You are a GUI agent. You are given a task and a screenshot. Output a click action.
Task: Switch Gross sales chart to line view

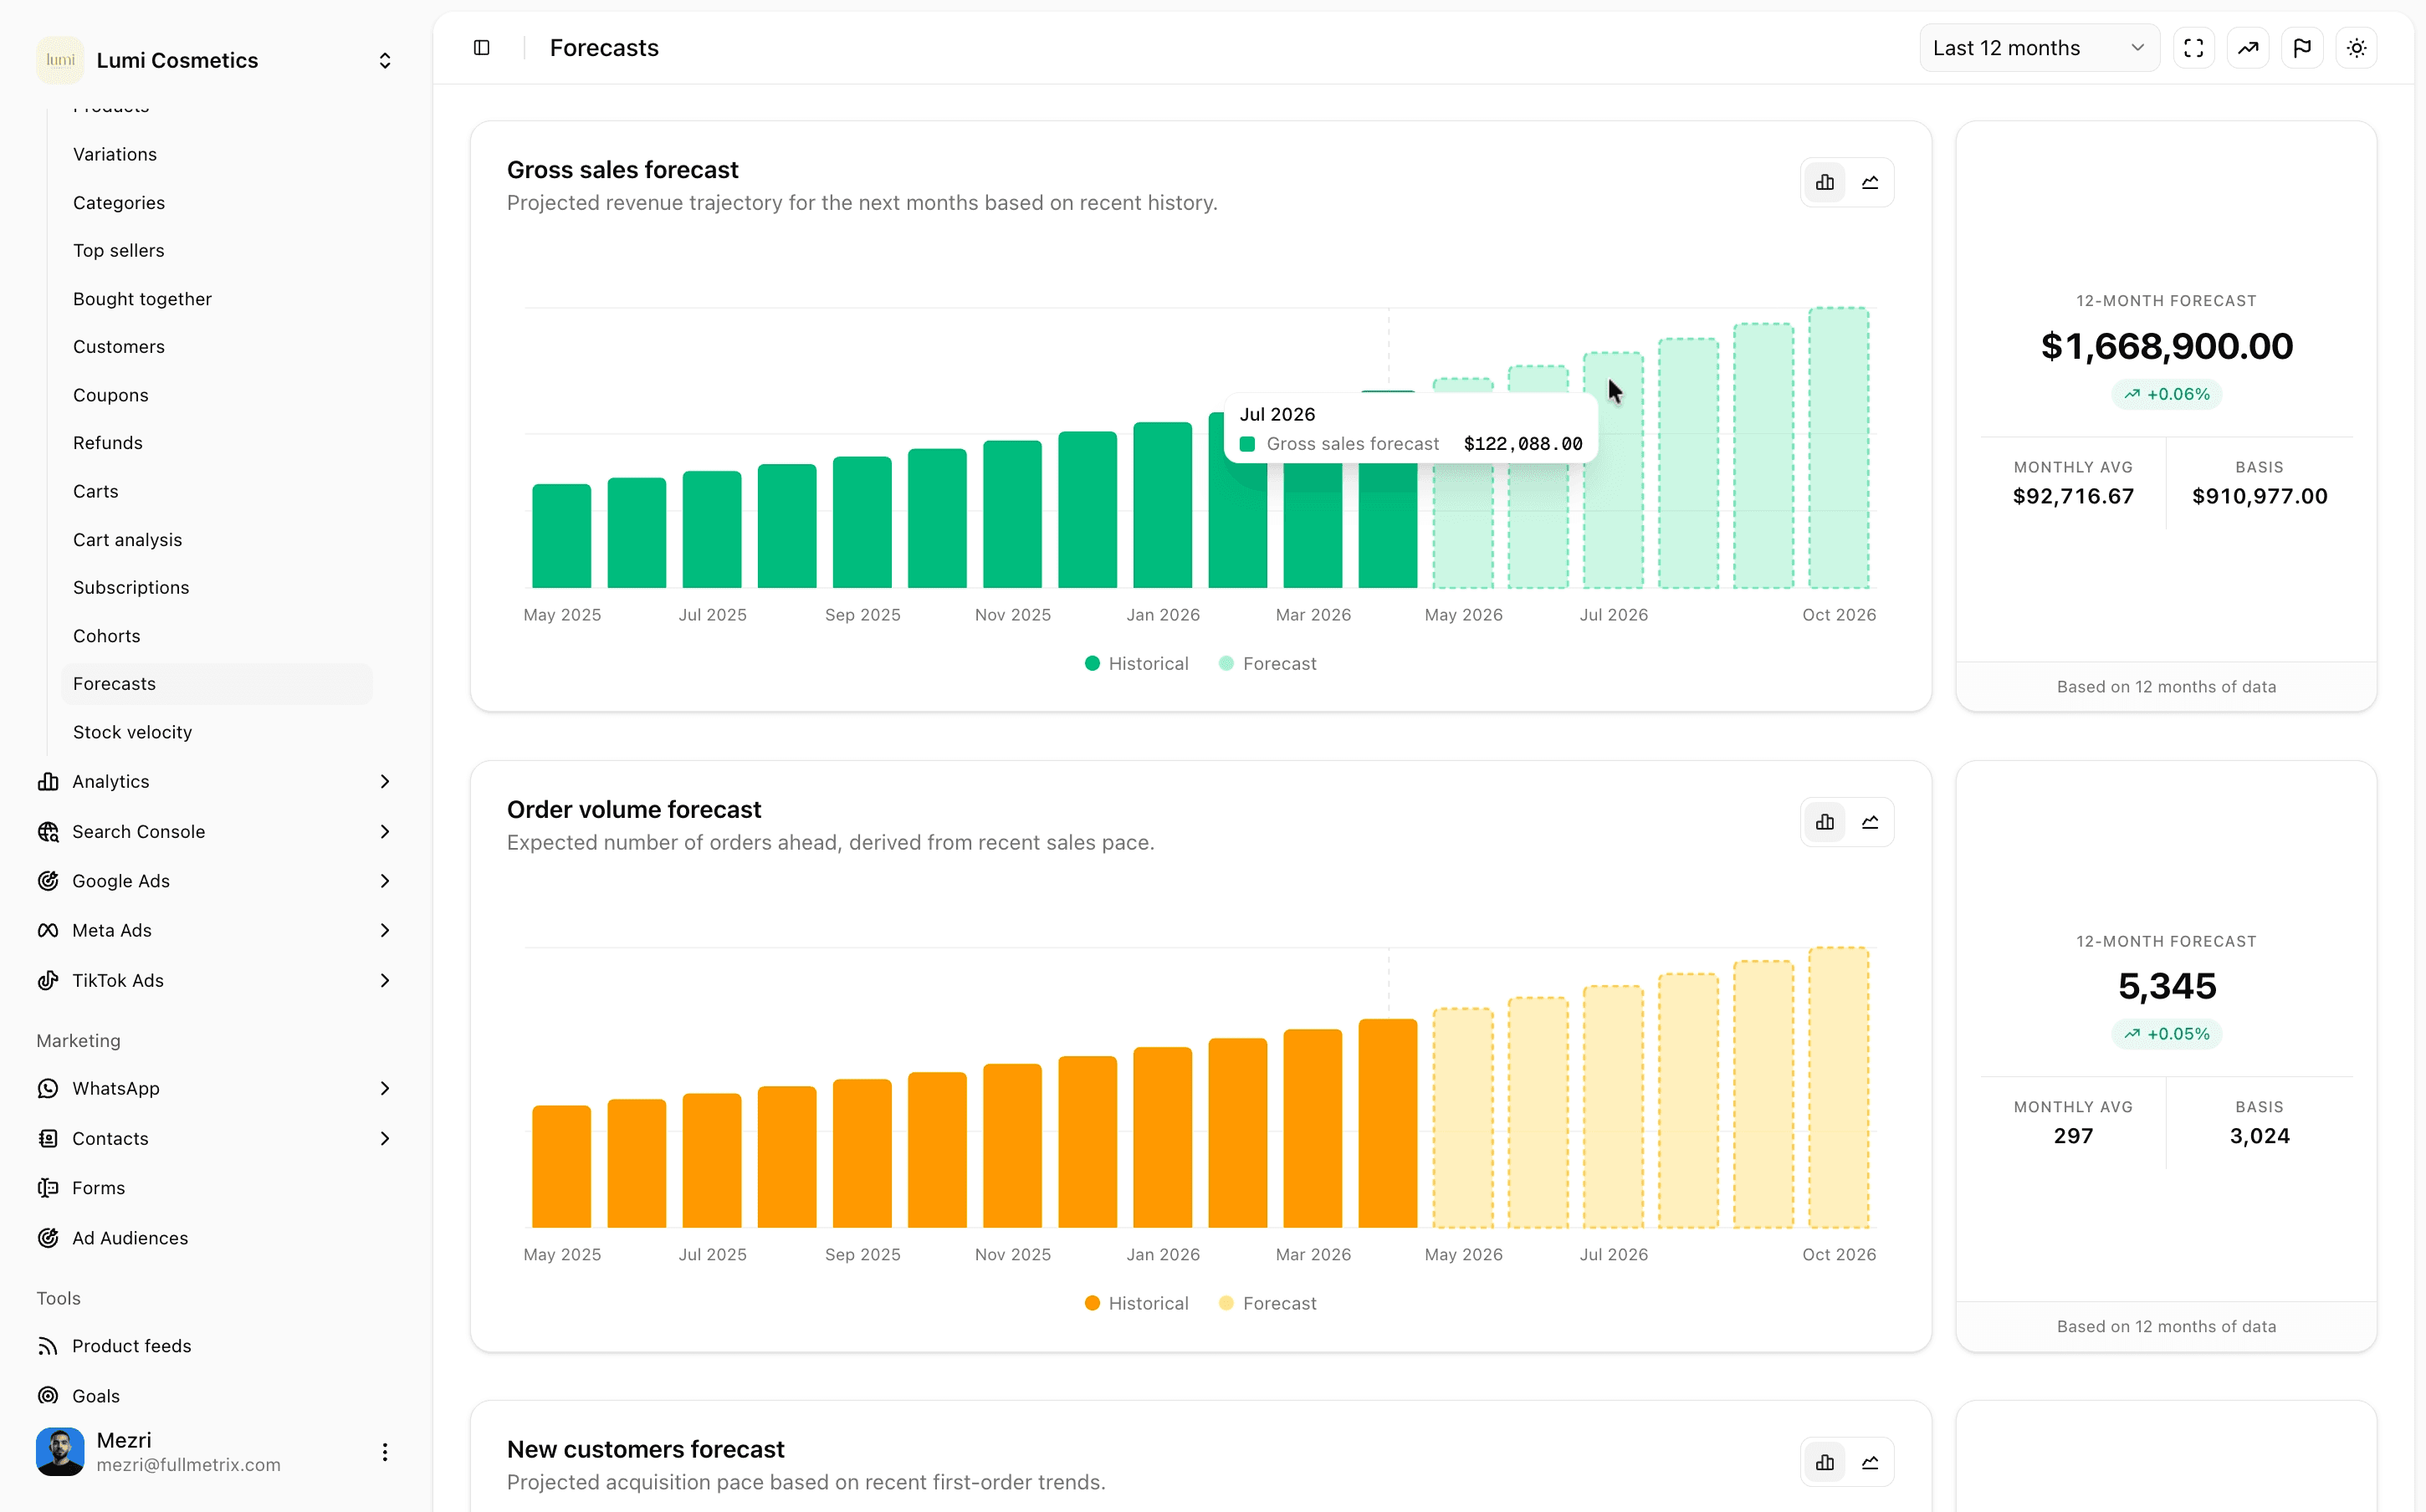click(x=1869, y=182)
